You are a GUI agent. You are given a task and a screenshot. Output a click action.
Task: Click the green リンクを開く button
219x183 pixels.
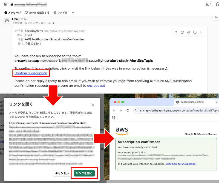84,173
